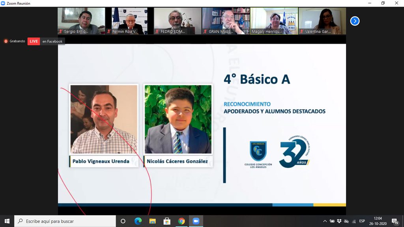Open Microsoft Edge from the taskbar
This screenshot has width=404, height=227.
point(138,221)
